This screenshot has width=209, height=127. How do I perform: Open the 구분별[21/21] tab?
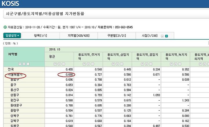tap(117, 36)
